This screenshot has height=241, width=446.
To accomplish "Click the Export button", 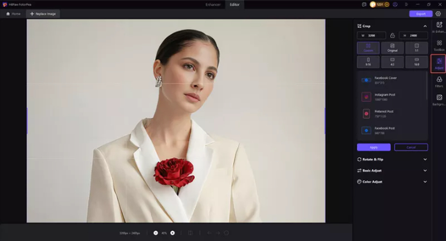I will (x=421, y=13).
